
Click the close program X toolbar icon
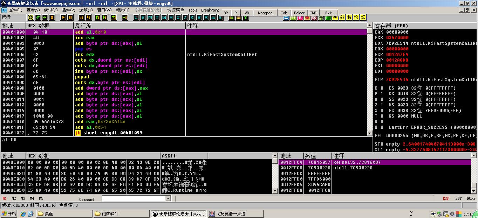coord(52,17)
